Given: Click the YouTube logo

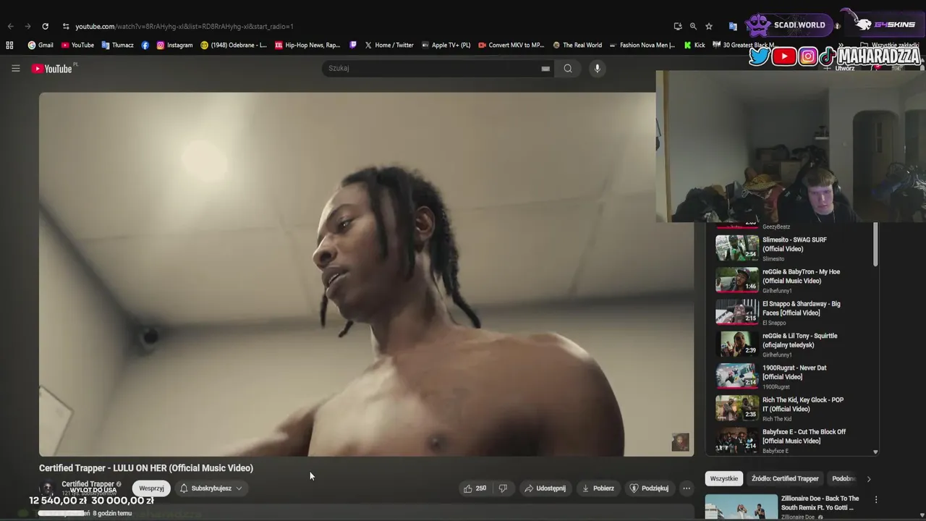Looking at the screenshot, I should 52,69.
